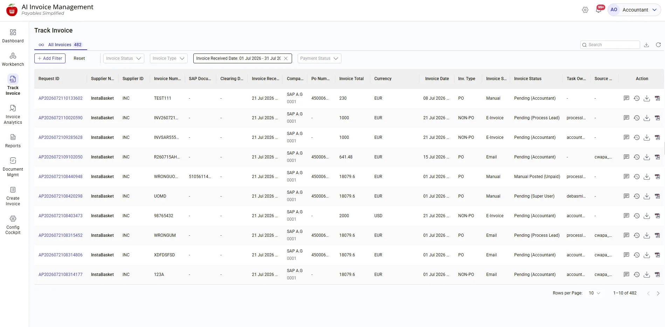Image resolution: width=665 pixels, height=327 pixels.
Task: View history for invoice AP2026072110020590
Action: tap(637, 118)
